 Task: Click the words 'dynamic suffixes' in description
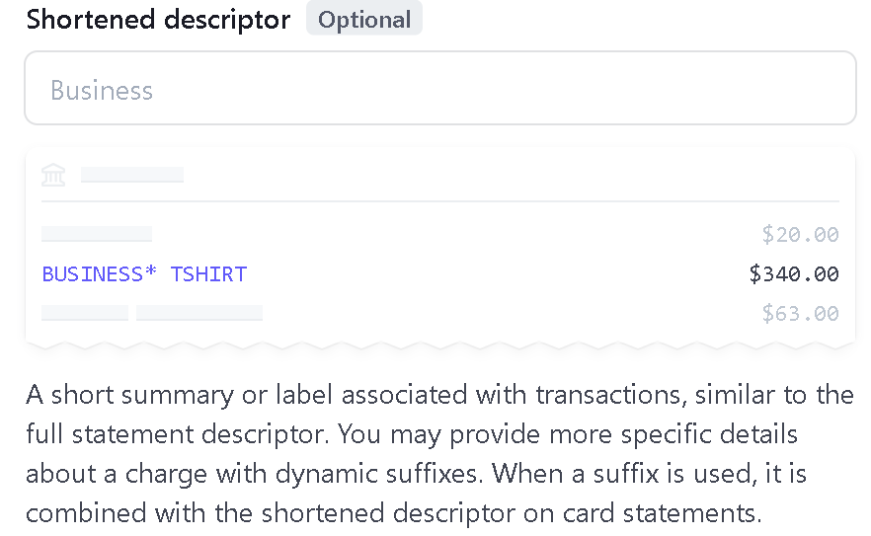[376, 474]
